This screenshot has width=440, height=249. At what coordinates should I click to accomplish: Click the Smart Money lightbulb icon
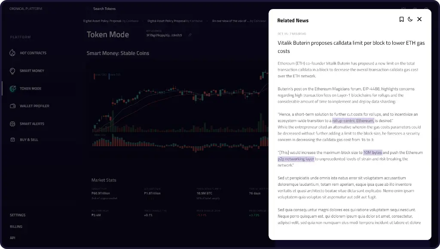[12, 71]
